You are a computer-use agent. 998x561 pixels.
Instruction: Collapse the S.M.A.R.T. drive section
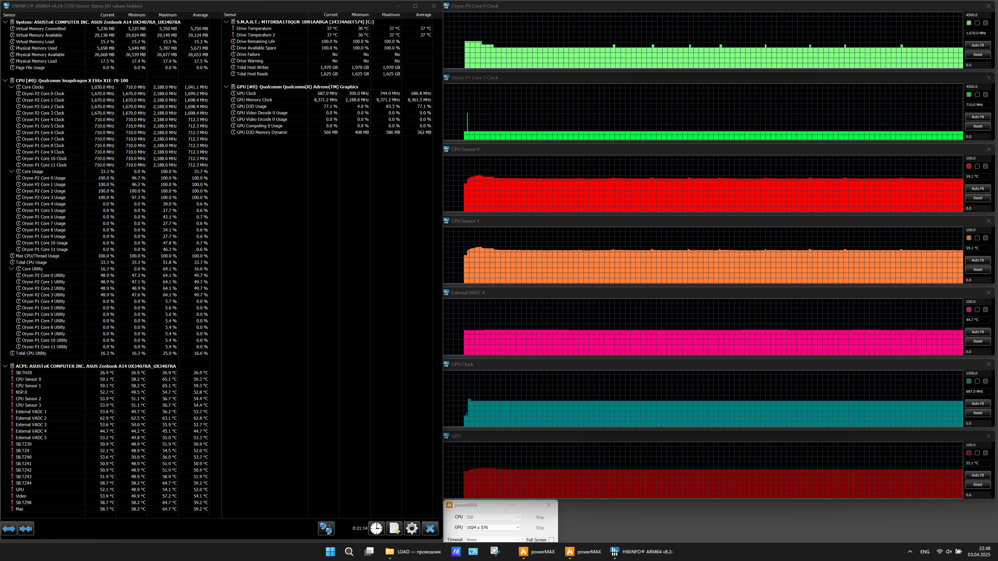point(226,22)
